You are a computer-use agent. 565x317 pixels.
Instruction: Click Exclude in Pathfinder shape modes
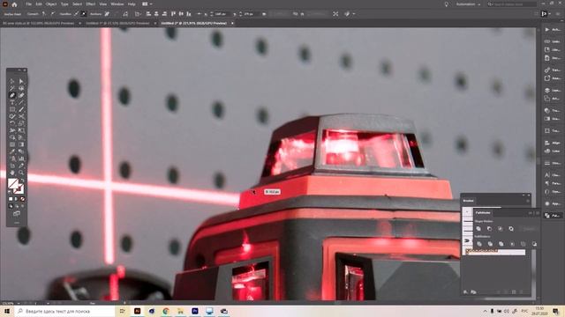click(x=511, y=229)
